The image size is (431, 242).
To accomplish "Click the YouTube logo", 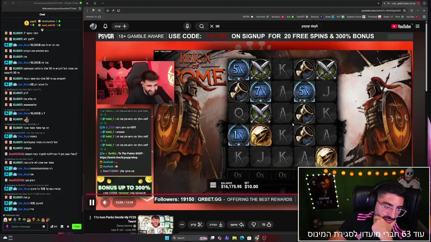I will 401,26.
